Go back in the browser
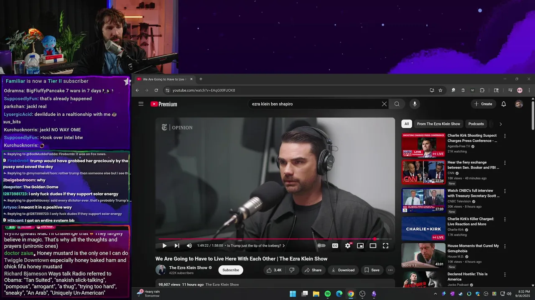The width and height of the screenshot is (535, 300). (137, 90)
